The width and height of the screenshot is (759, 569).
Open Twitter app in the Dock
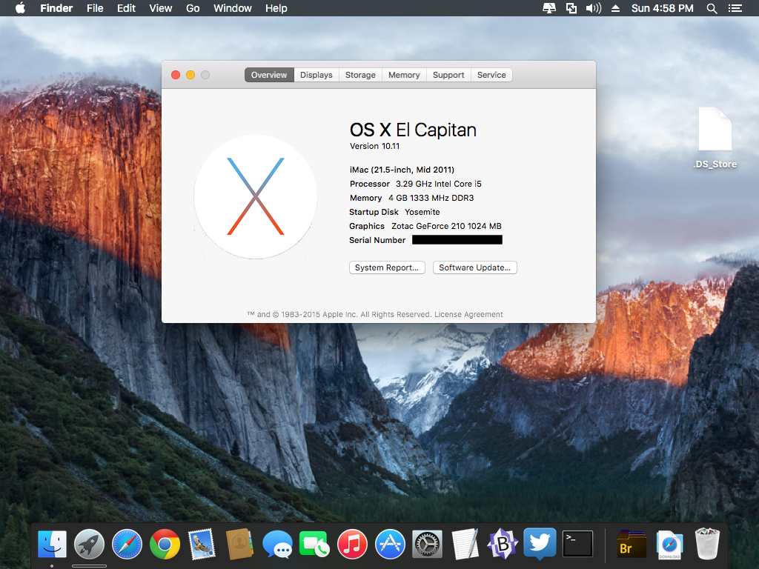tap(540, 545)
